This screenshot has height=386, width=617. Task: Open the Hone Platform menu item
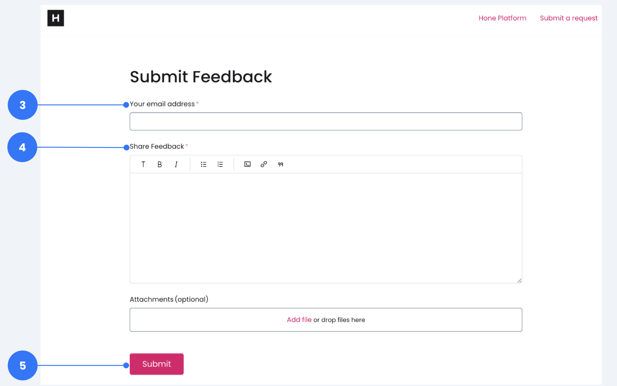[502, 18]
